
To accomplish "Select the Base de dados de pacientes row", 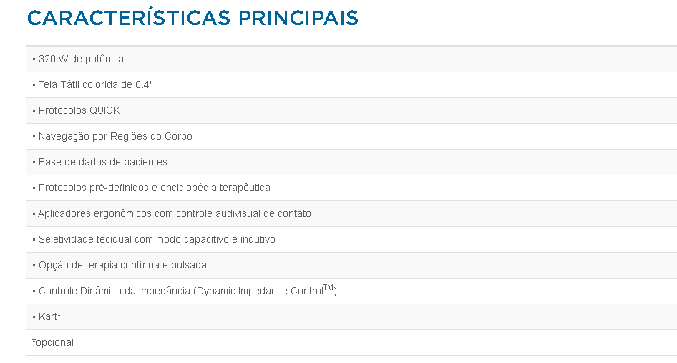I will pyautogui.click(x=351, y=162).
